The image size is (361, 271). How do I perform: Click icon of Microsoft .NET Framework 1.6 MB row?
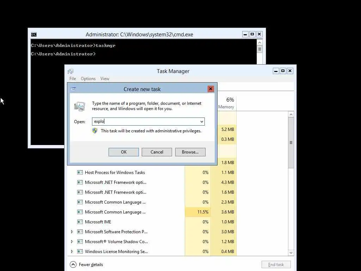click(x=80, y=192)
